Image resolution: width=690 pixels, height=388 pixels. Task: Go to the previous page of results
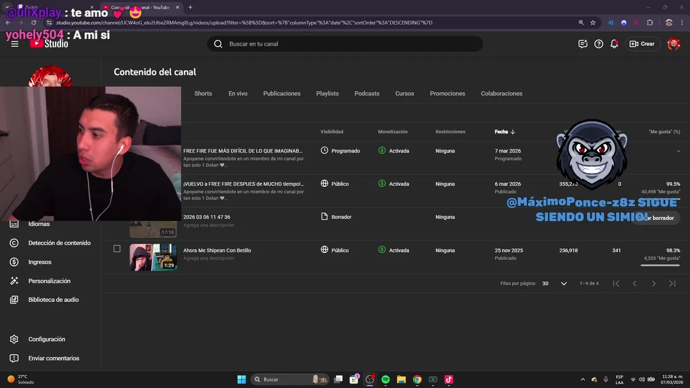point(634,283)
